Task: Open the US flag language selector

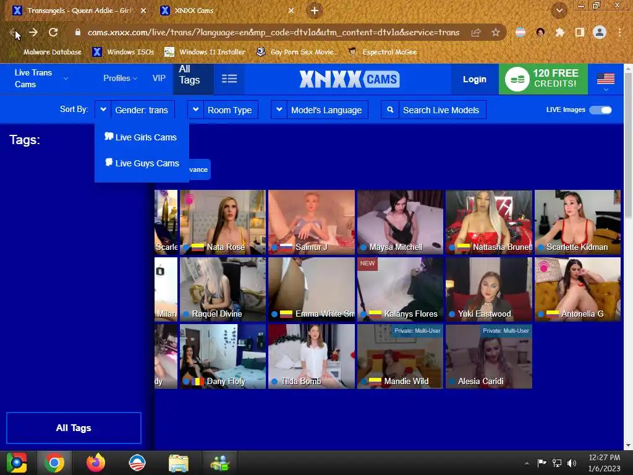Action: (606, 81)
